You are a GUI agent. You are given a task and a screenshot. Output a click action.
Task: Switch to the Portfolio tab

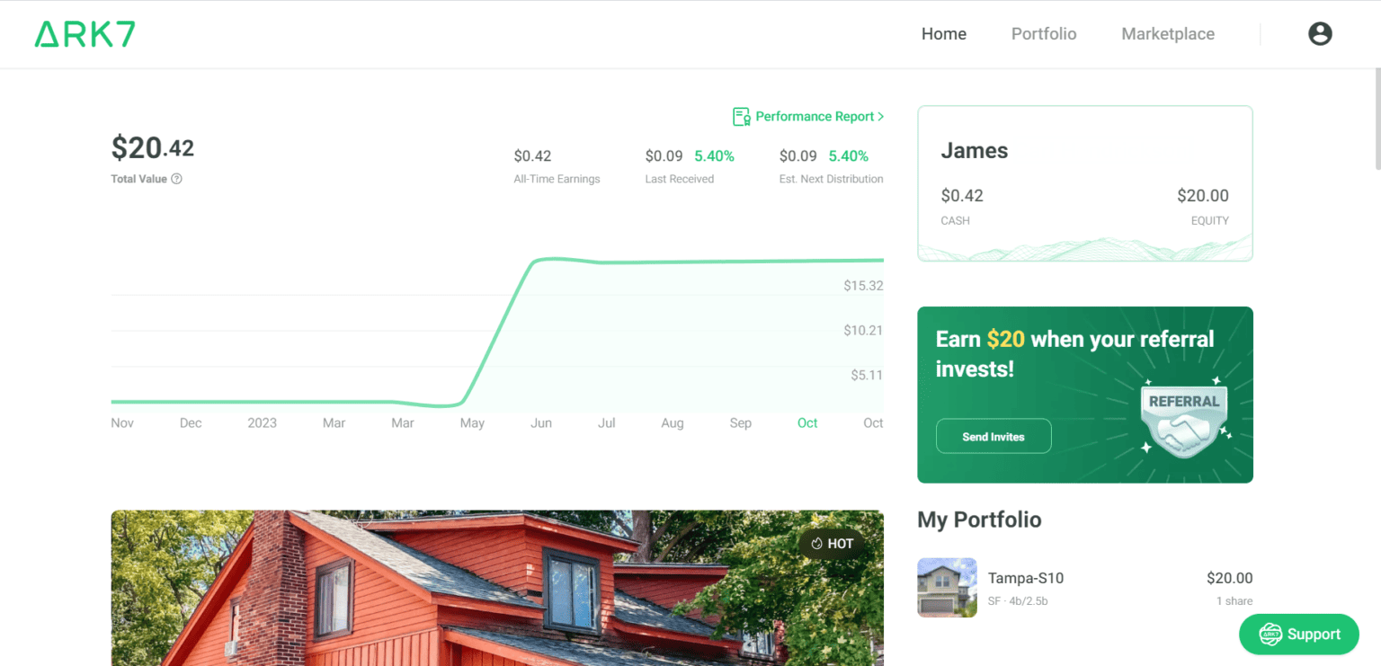1043,33
